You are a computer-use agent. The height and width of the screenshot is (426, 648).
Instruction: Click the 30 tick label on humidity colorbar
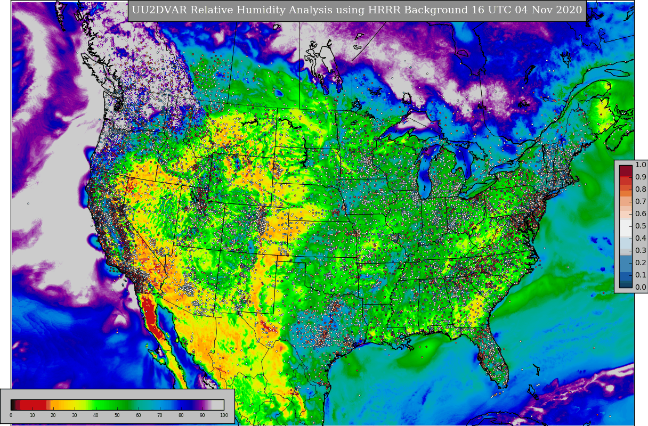[x=75, y=415]
